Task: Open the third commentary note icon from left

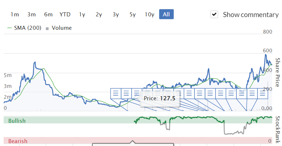Action: click(137, 93)
